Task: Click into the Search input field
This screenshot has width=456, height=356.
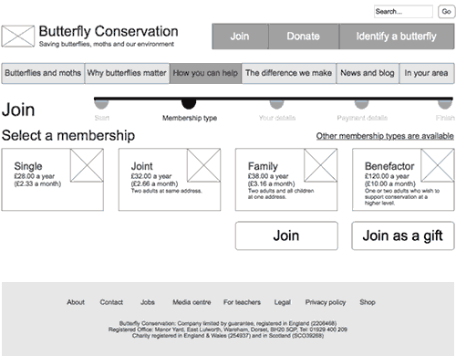Action: [x=403, y=12]
